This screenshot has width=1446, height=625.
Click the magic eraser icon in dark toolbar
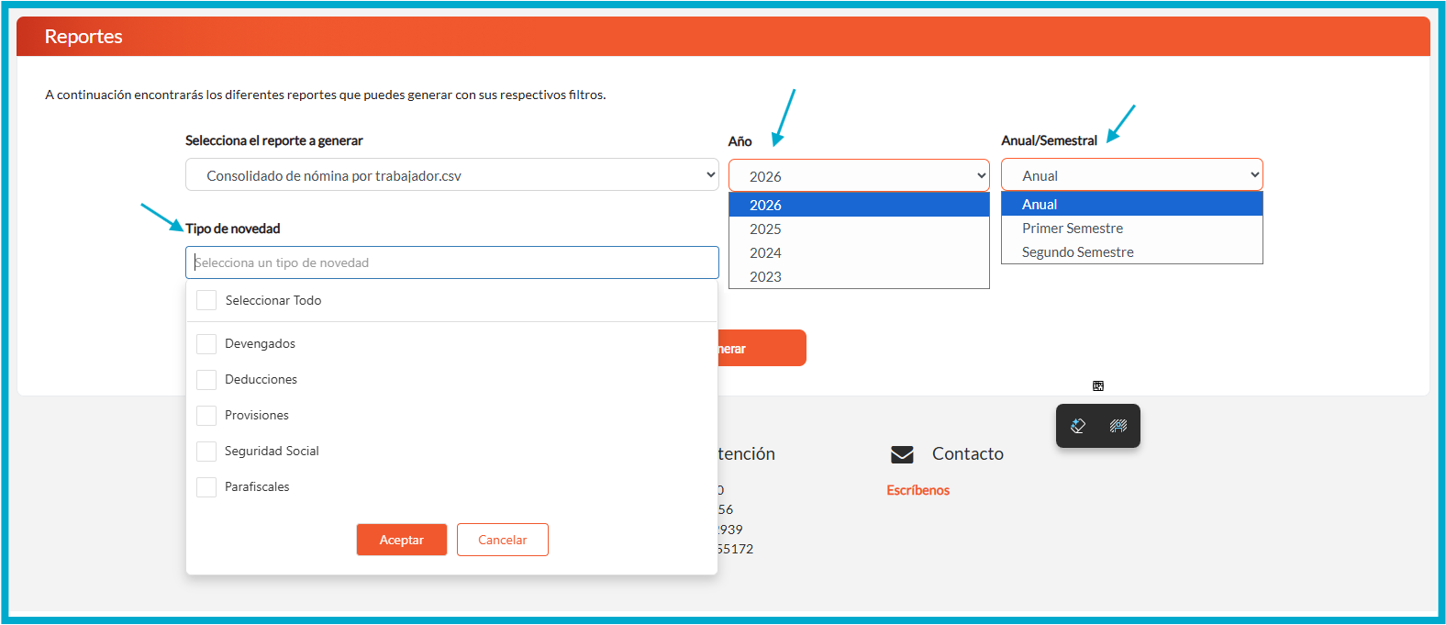coord(1078,426)
